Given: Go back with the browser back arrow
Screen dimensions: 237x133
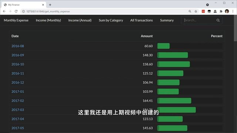Looking at the screenshot, I should click(x=4, y=11).
